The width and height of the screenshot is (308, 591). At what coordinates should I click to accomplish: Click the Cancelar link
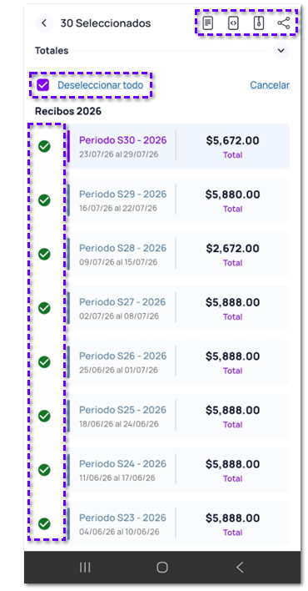click(x=270, y=85)
